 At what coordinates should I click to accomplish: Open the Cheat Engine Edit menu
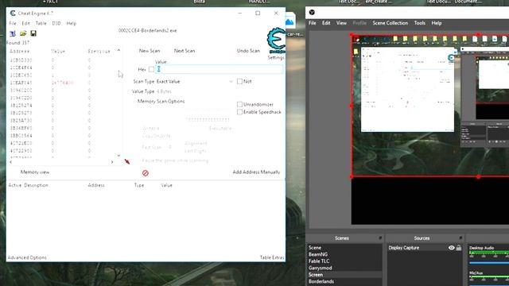[25, 23]
